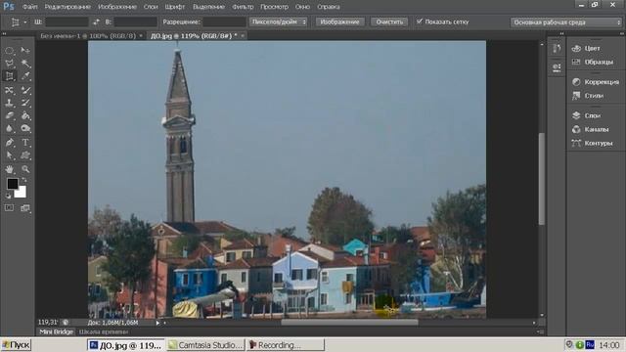Open the Выделение menu
This screenshot has height=352, width=626.
tap(208, 7)
